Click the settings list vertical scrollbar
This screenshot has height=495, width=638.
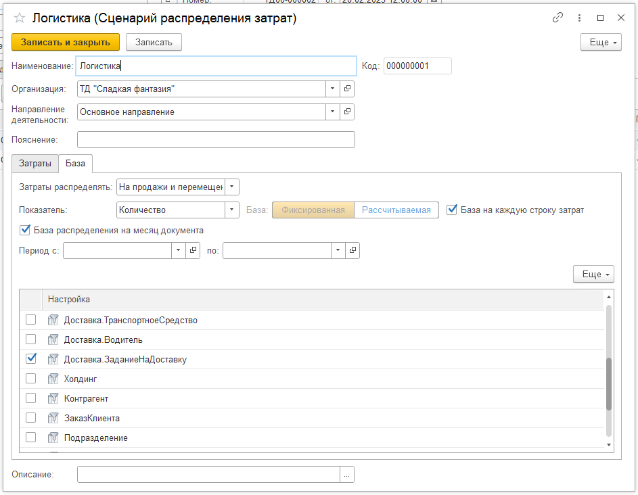coord(609,383)
